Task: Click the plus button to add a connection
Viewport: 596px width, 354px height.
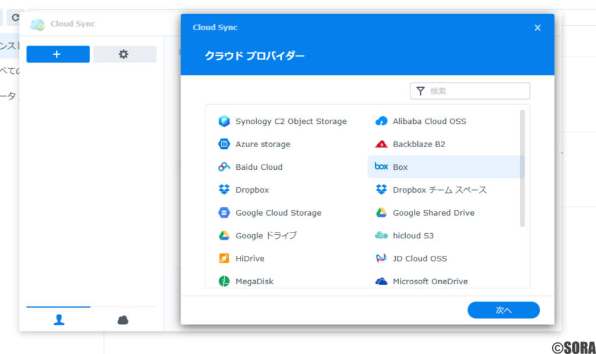Action: click(58, 54)
